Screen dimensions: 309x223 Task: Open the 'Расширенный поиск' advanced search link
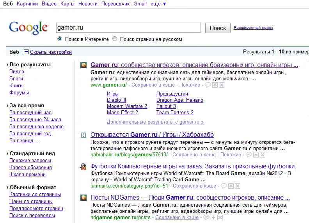253,28
